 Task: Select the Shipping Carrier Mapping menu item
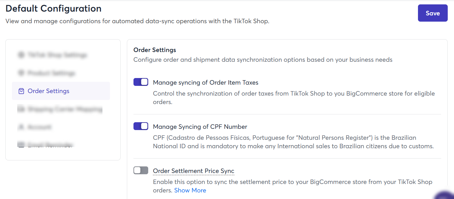click(x=61, y=109)
